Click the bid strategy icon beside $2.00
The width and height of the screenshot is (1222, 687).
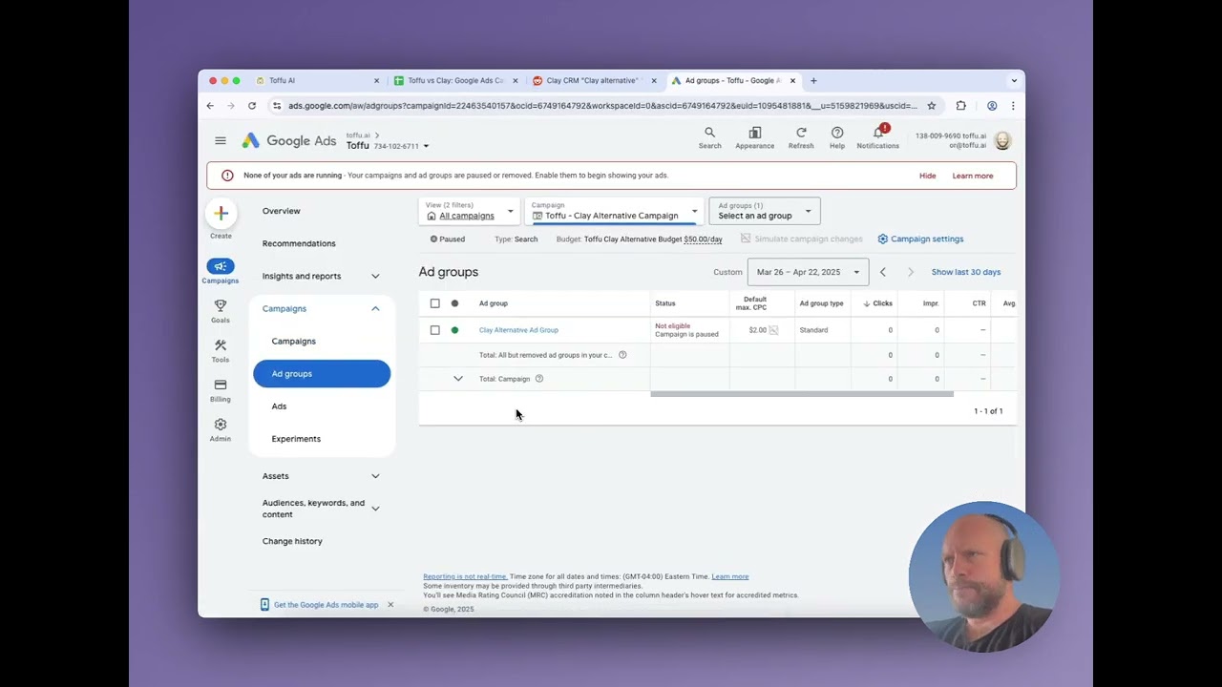(773, 330)
